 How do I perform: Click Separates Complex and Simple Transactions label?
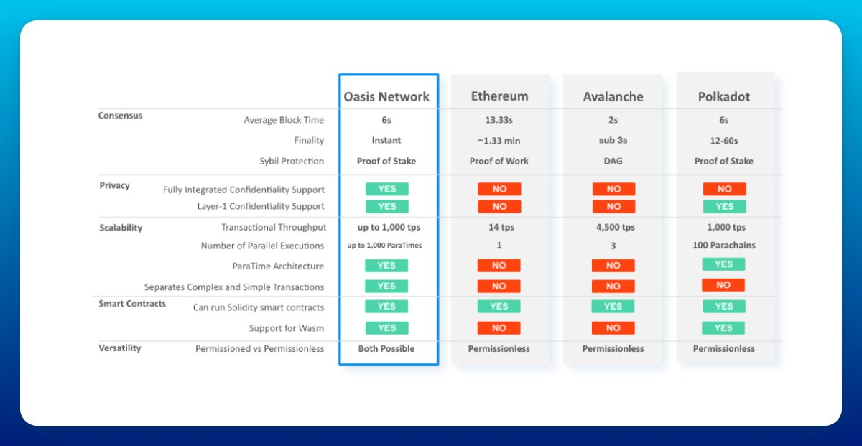234,287
